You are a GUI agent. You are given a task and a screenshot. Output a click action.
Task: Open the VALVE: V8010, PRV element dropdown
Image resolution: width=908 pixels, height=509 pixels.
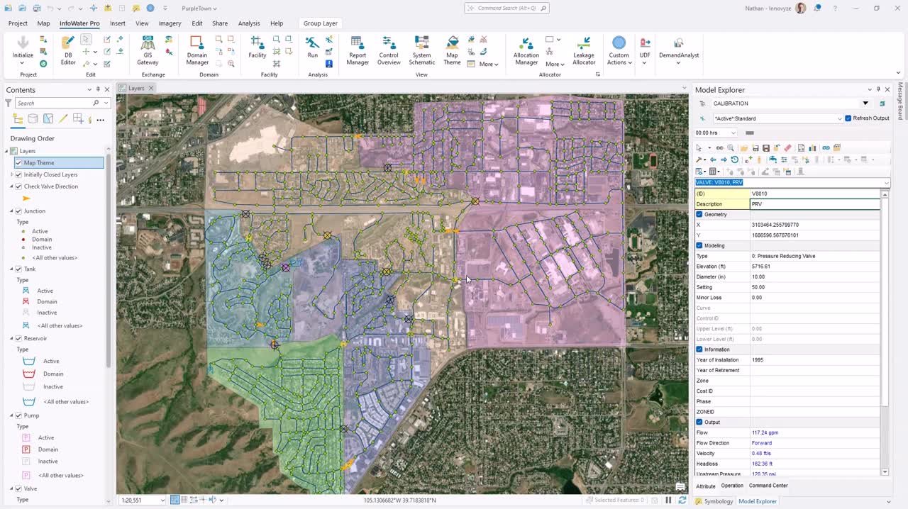[886, 183]
